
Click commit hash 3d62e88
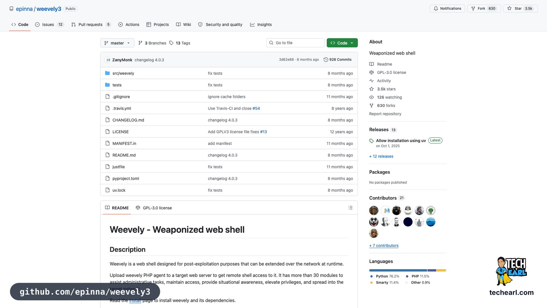tap(286, 60)
